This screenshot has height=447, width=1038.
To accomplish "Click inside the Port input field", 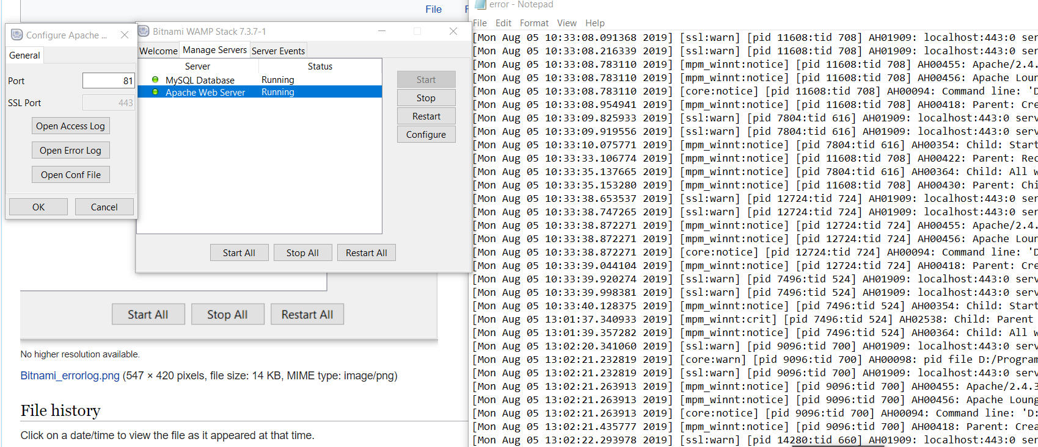I will (108, 80).
